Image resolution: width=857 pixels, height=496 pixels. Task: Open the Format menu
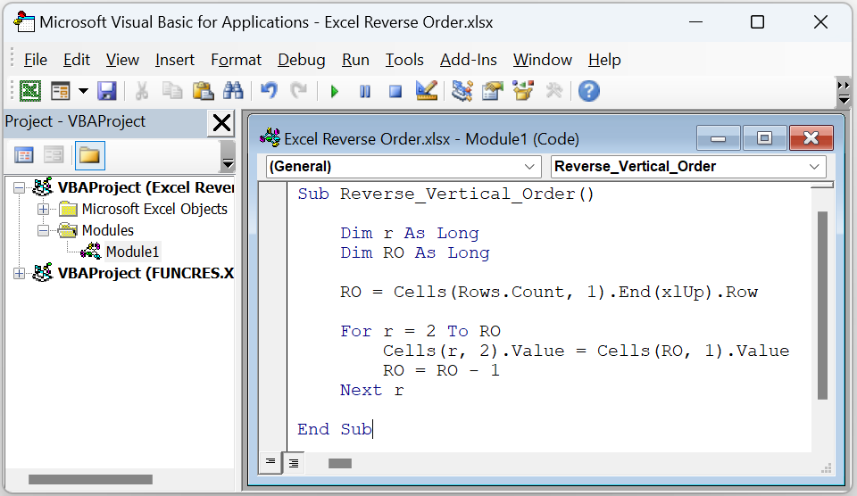(x=236, y=60)
